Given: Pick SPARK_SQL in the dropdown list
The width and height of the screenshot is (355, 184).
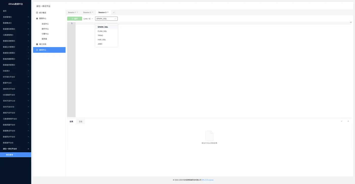Looking at the screenshot, I should point(106,27).
